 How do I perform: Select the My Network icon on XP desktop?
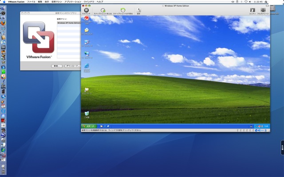(x=87, y=54)
